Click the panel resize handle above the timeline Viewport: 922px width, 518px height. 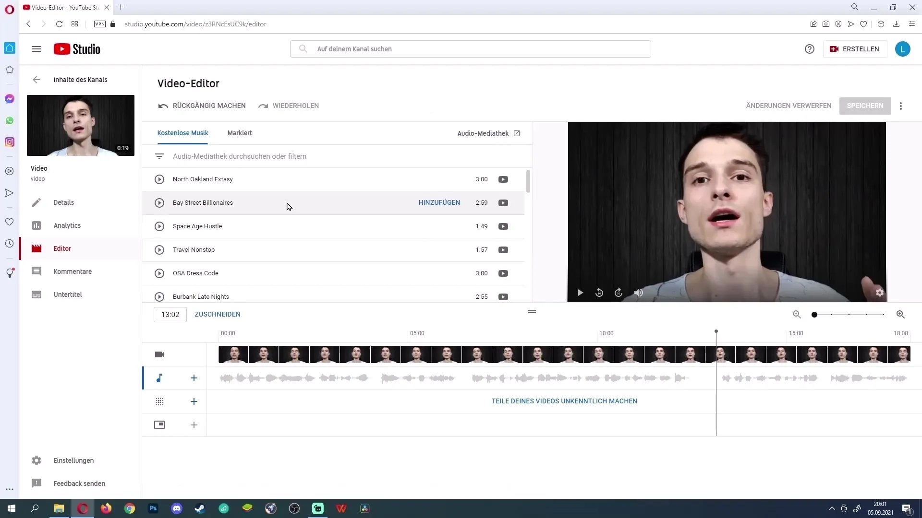(532, 312)
